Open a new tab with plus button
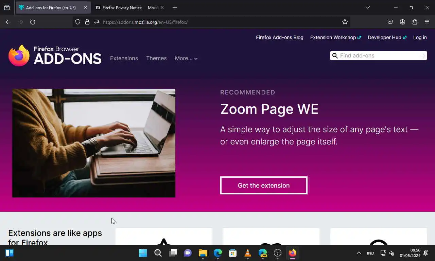Screen dimensions: 435x261 click(x=175, y=7)
